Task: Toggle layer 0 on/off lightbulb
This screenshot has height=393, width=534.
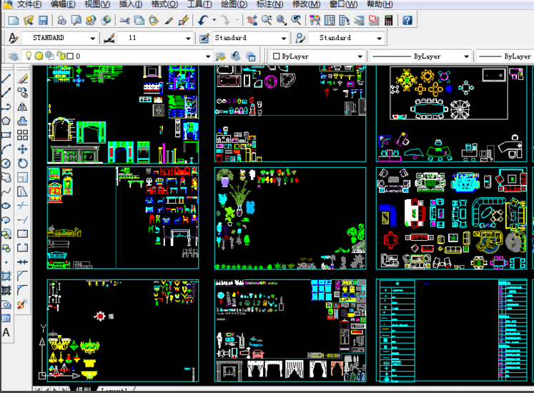Action: 29,56
